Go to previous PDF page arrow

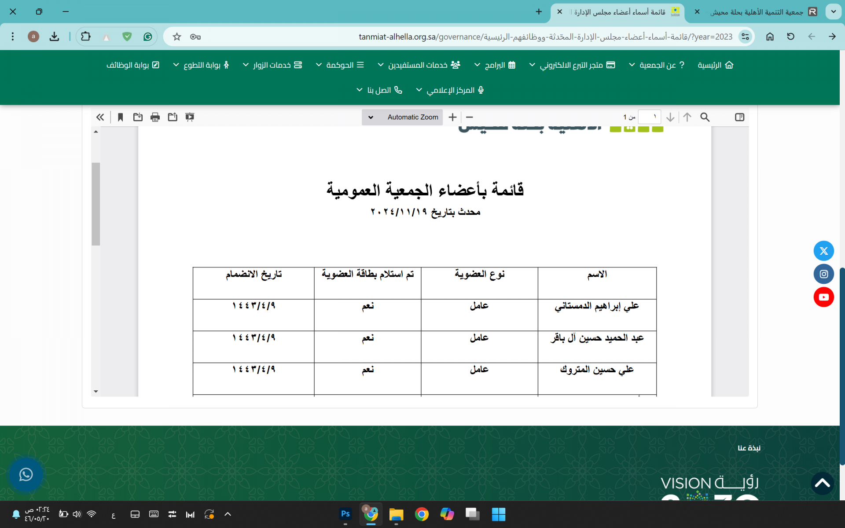[x=687, y=117]
